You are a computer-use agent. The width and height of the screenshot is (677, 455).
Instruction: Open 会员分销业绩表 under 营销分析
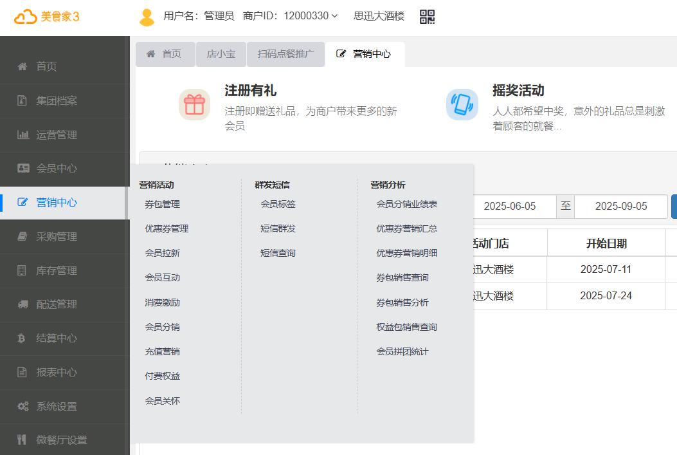(x=406, y=204)
